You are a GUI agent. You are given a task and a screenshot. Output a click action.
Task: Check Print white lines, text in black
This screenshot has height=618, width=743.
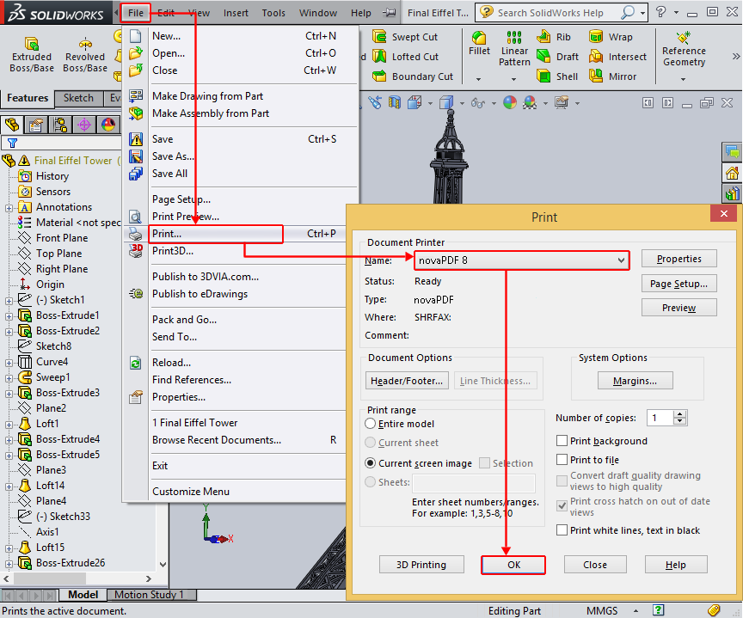[562, 530]
